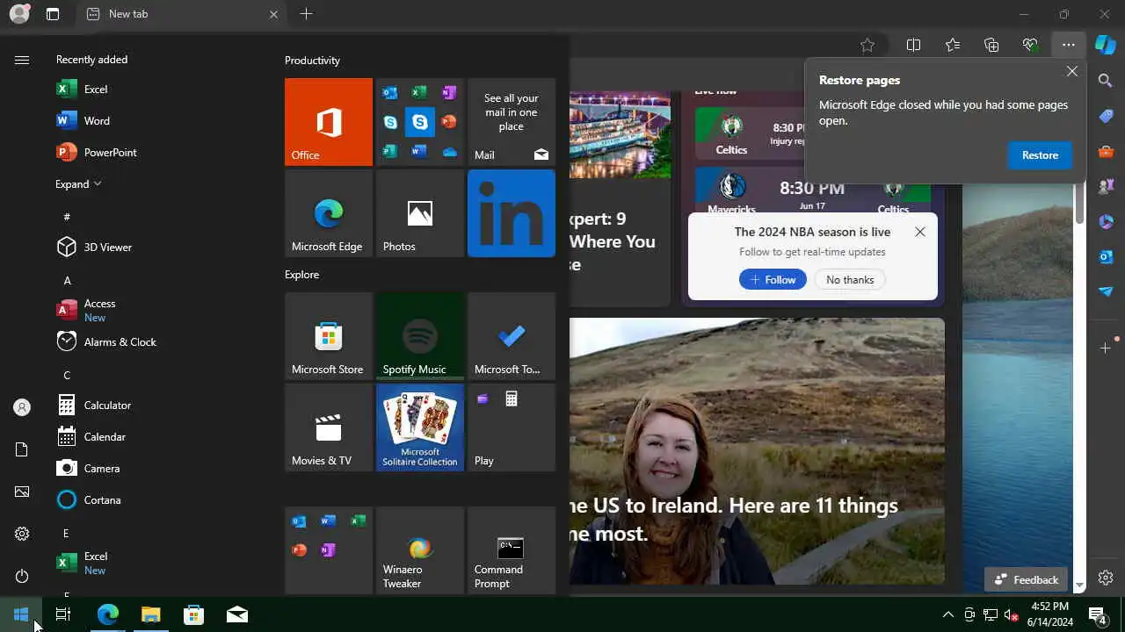Toggle Edge split screen
Image resolution: width=1125 pixels, height=632 pixels.
tap(913, 45)
